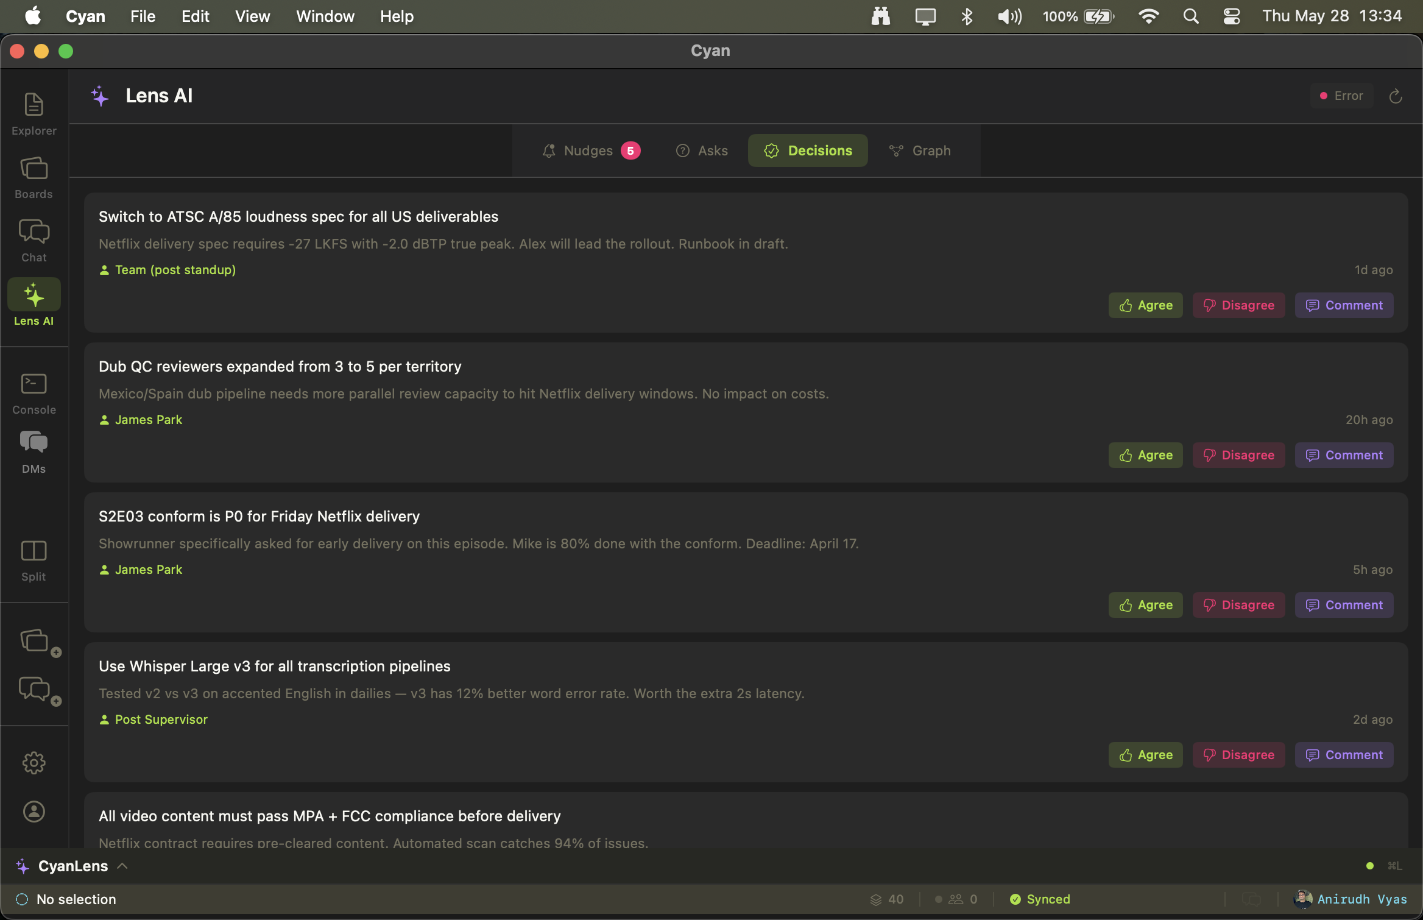
Task: Agree with the ATSC A/85 loudness decision
Action: pyautogui.click(x=1146, y=305)
